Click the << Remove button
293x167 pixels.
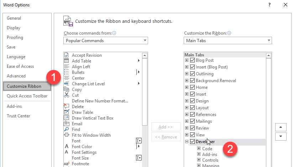(166, 137)
